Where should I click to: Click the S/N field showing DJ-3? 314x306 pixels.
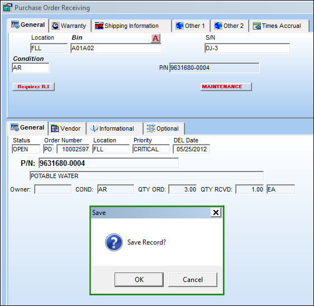[x=247, y=48]
